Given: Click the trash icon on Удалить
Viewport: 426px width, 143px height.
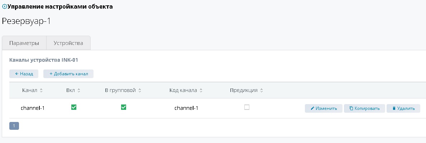Looking at the screenshot, I should point(394,108).
